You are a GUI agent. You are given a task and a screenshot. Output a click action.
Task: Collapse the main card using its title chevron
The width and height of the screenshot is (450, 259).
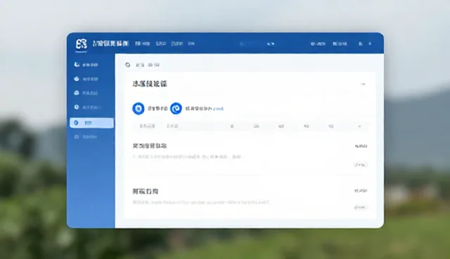363,84
